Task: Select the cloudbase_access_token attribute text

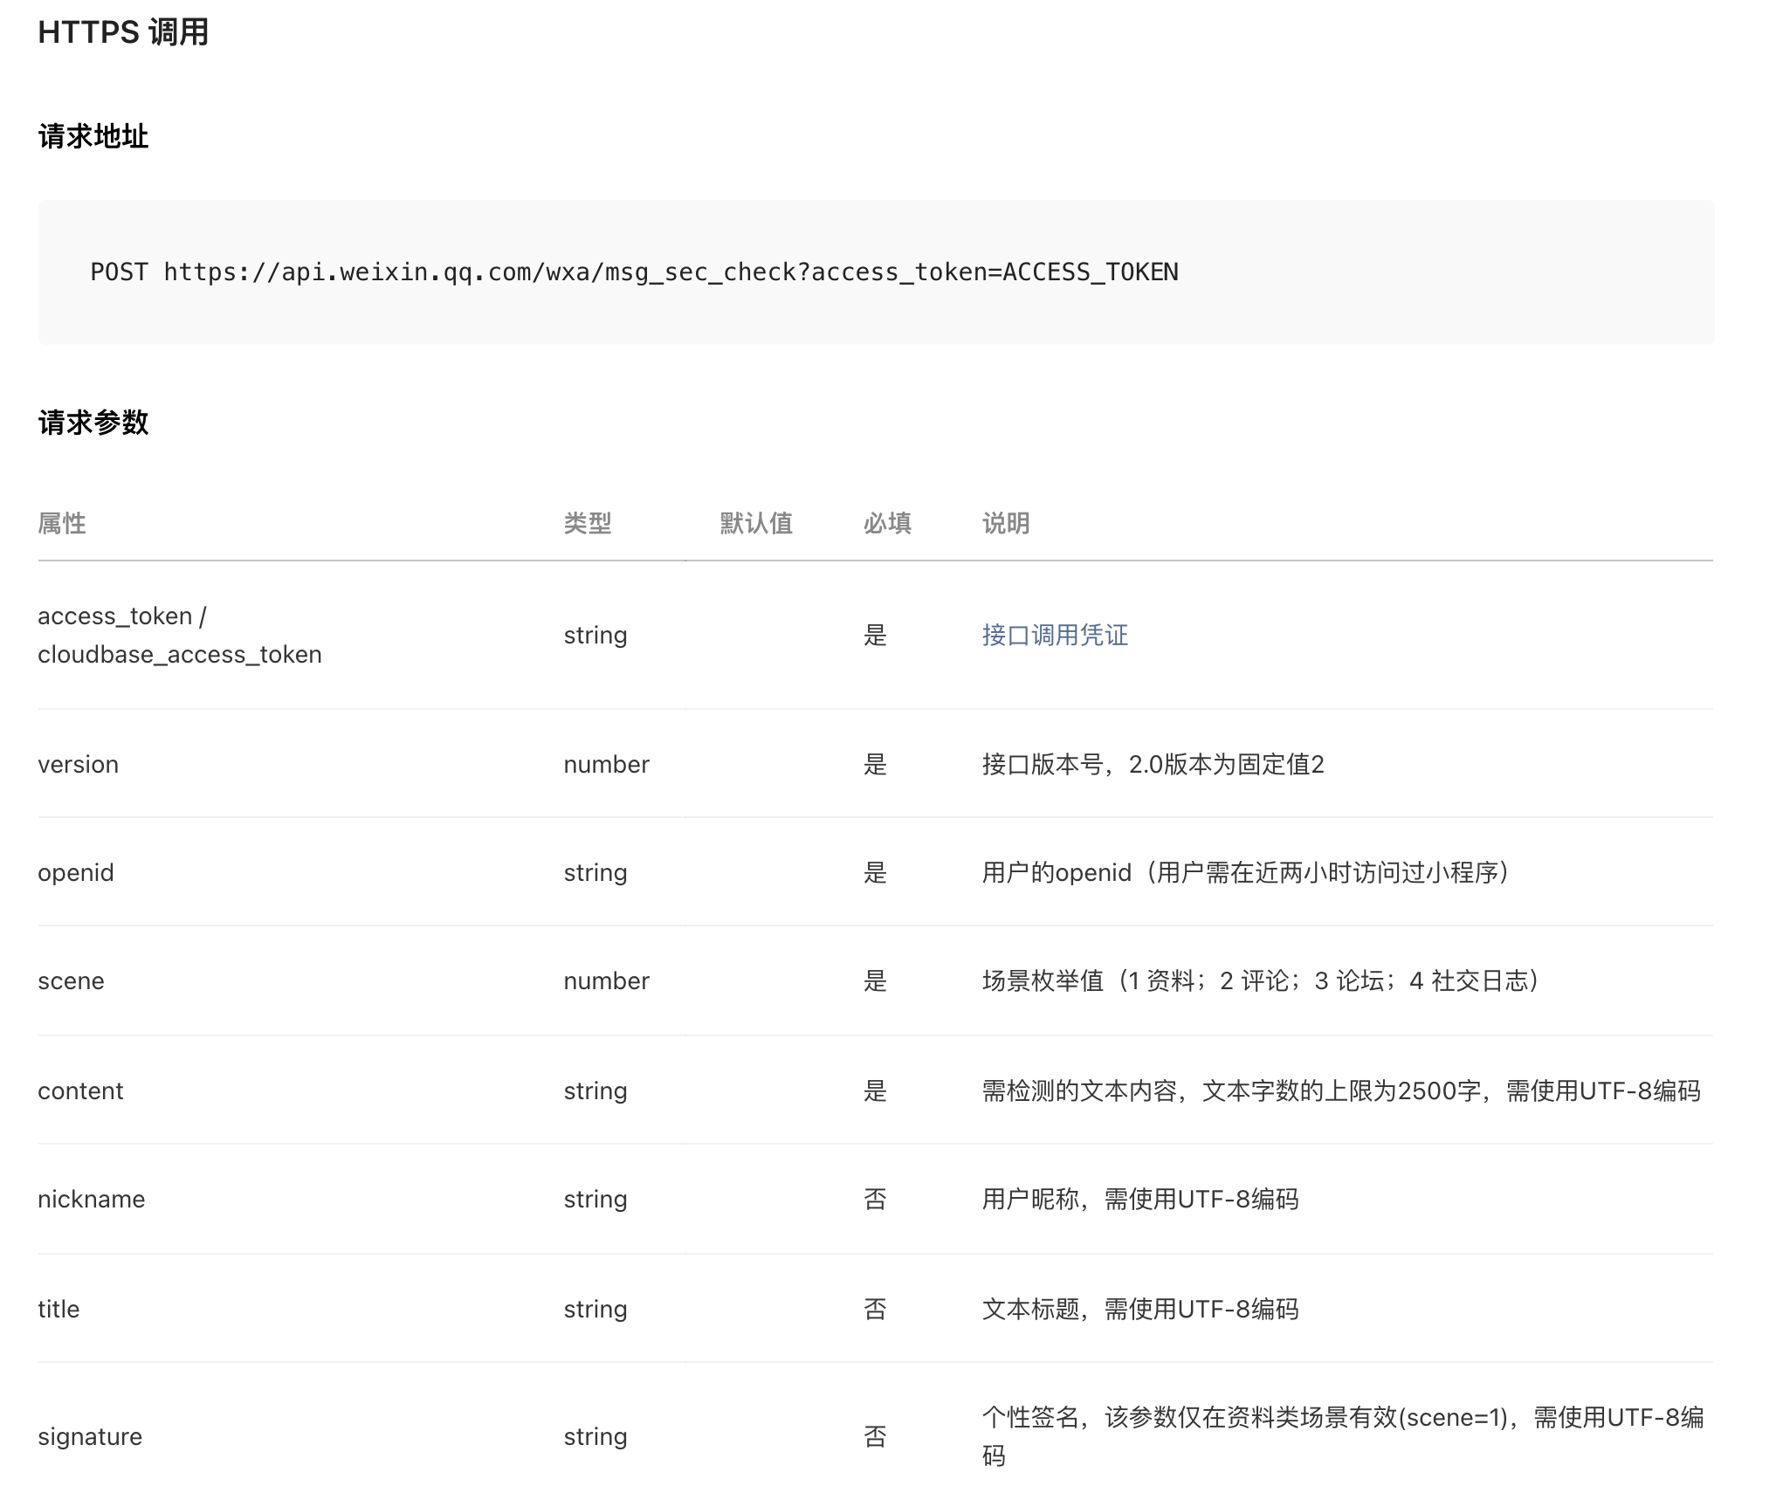Action: pyautogui.click(x=180, y=655)
